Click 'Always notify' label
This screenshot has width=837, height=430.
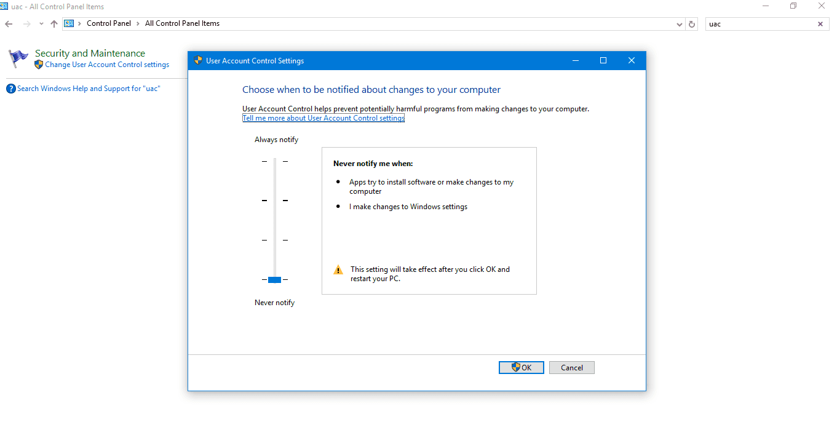(276, 140)
